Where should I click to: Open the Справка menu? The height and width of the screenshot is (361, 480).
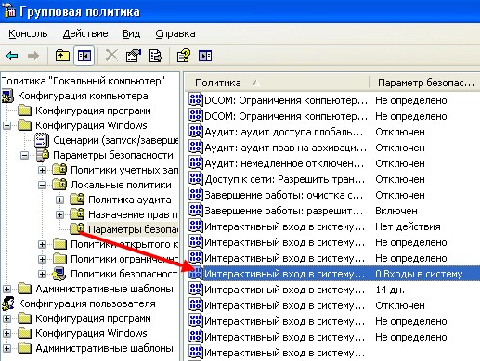[x=175, y=33]
